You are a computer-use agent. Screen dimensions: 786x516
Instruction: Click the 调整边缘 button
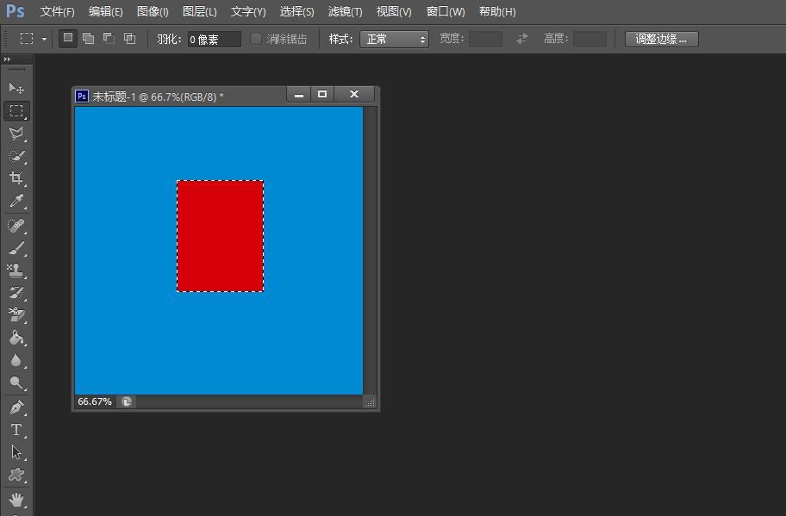[x=660, y=38]
